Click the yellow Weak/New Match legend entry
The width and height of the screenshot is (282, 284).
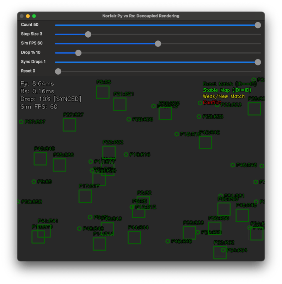click(223, 96)
